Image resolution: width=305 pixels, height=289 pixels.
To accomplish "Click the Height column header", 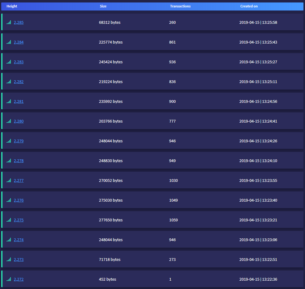I will pyautogui.click(x=12, y=6).
